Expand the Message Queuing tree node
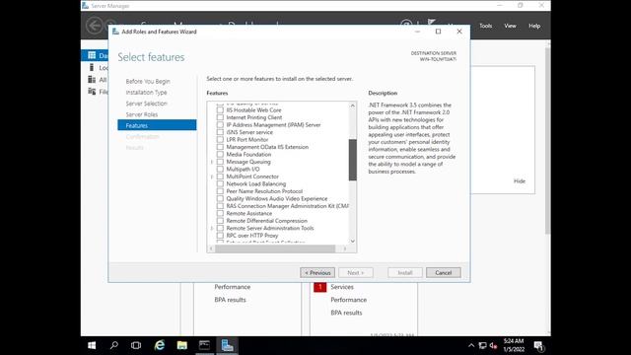 [x=212, y=162]
